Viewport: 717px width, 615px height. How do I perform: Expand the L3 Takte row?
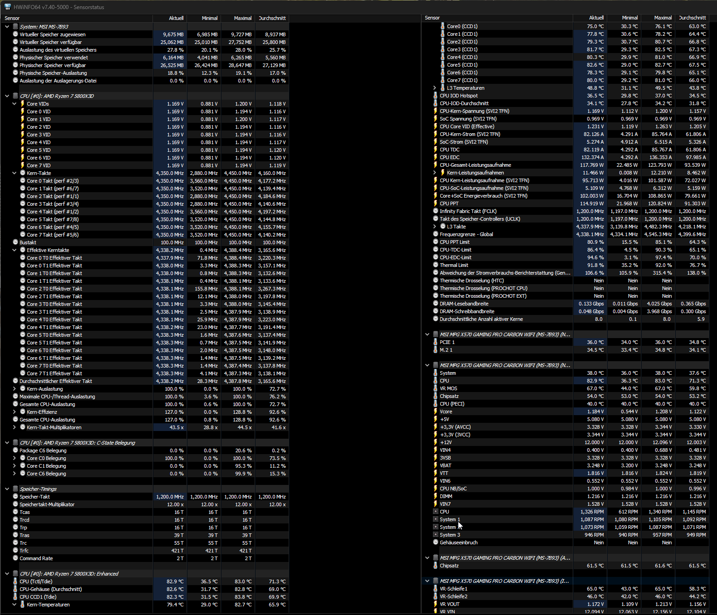tap(435, 227)
